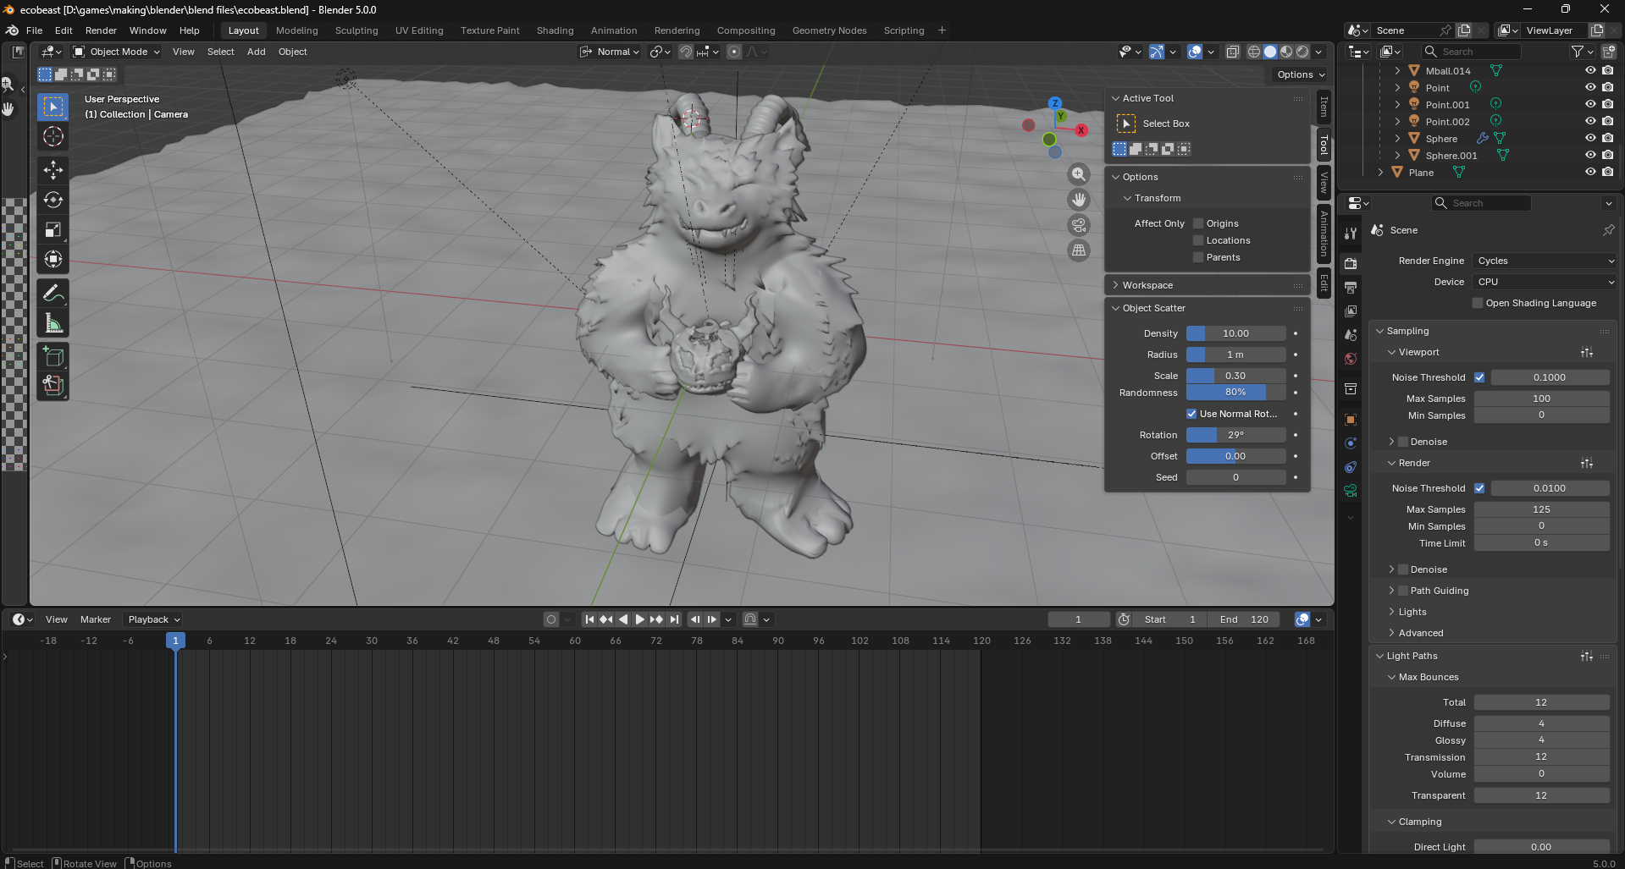Image resolution: width=1625 pixels, height=869 pixels.
Task: Expand the Workspace panel
Action: 1147,285
